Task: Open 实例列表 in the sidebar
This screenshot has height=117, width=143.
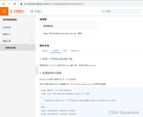Action: [x=7, y=27]
